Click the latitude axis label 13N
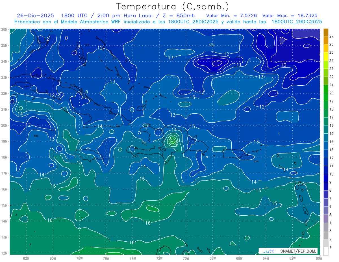 (x=4, y=237)
